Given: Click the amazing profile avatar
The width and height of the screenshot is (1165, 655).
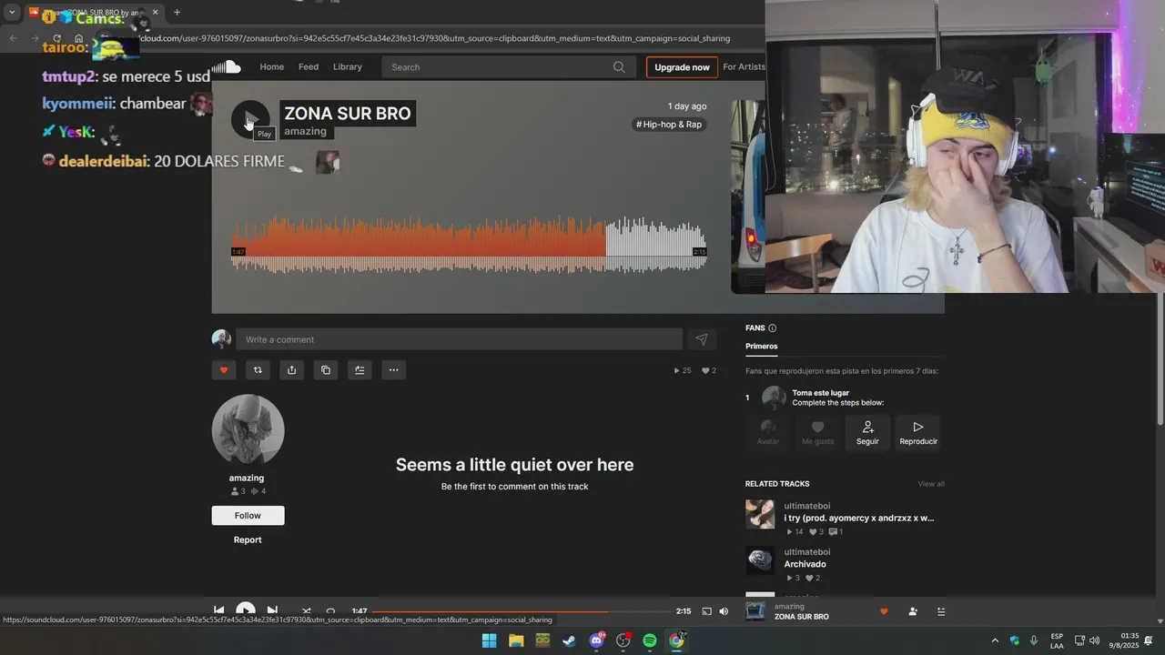Looking at the screenshot, I should click(248, 430).
